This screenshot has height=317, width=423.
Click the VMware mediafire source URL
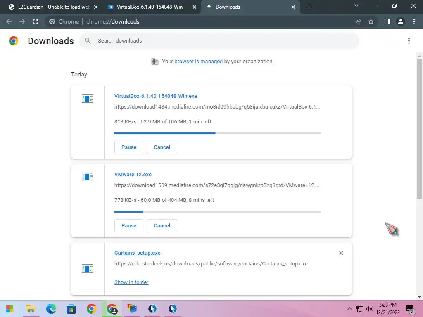point(216,185)
